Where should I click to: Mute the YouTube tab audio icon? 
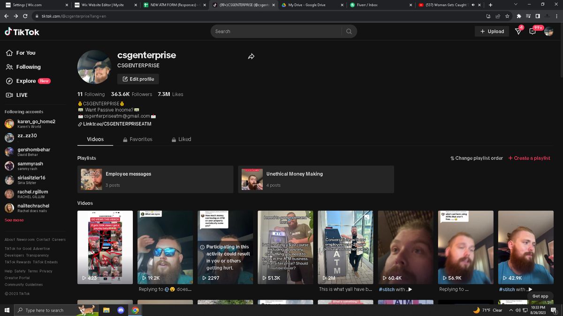tap(473, 5)
